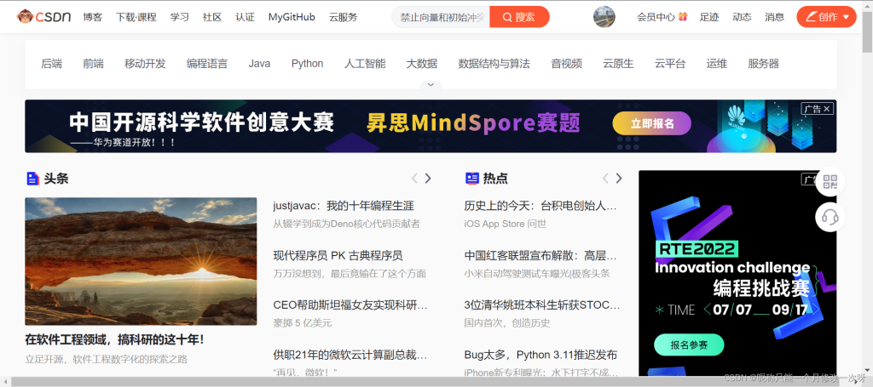Viewport: 873px width, 387px height.
Task: Open the 创作 dropdown button
Action: coord(825,17)
